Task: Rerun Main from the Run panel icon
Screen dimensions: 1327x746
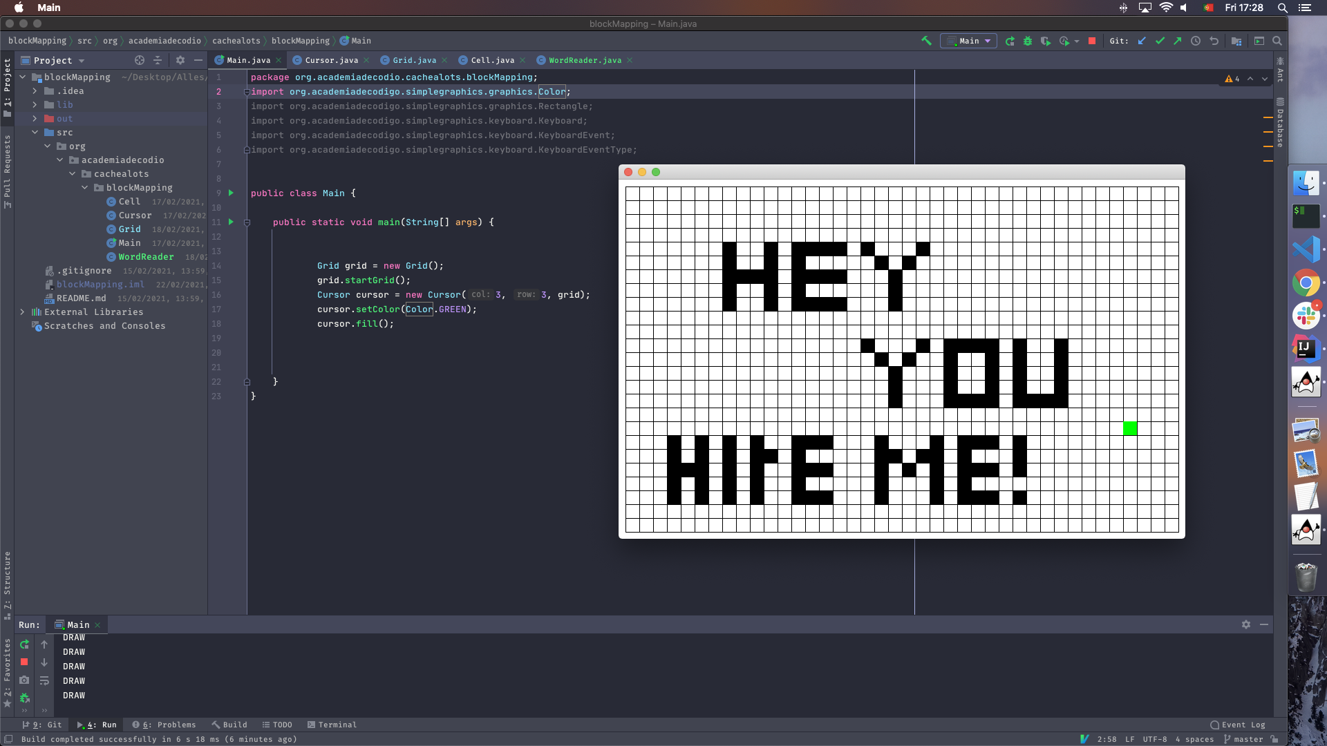Action: click(24, 644)
